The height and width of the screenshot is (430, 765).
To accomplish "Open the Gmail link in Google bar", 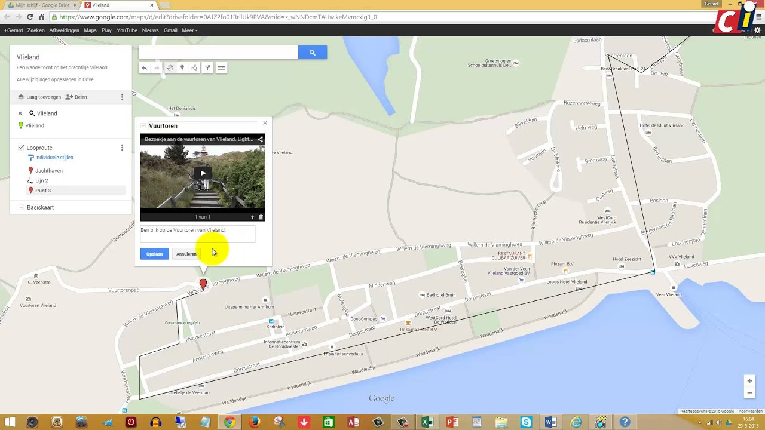I will tap(170, 30).
